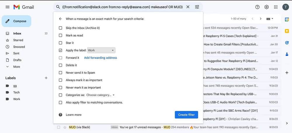Open the Inbox folder
The height and width of the screenshot is (133, 292).
point(17,33)
